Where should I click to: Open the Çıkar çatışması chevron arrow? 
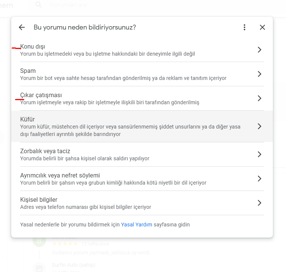pyautogui.click(x=259, y=98)
